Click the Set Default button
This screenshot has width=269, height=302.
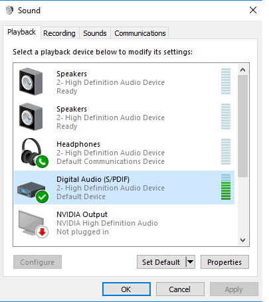point(161,262)
